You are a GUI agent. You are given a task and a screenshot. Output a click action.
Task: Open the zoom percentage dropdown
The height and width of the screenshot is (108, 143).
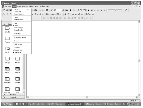62,10
